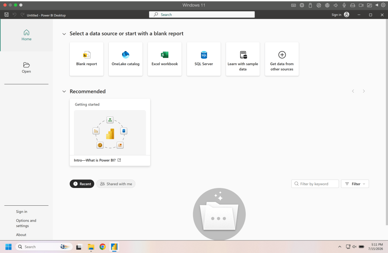Viewport: 388px width, 253px height.
Task: Click the microphone icon in the VM toolbar
Action: (344, 5)
